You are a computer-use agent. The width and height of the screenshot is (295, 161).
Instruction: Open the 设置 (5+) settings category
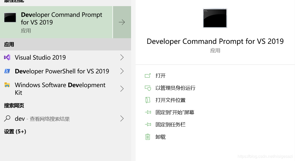tap(15, 131)
